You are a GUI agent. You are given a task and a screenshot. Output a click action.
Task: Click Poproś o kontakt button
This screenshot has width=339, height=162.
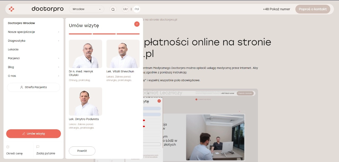[x=313, y=9]
